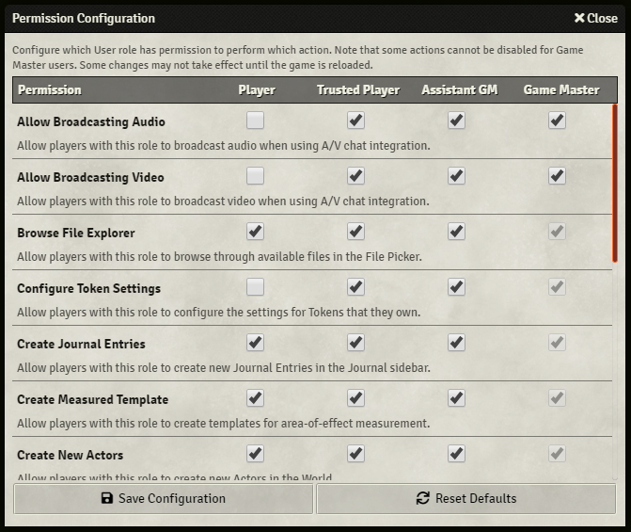631x532 pixels.
Task: Uncheck Player for Browse File Explorer
Action: (x=255, y=232)
